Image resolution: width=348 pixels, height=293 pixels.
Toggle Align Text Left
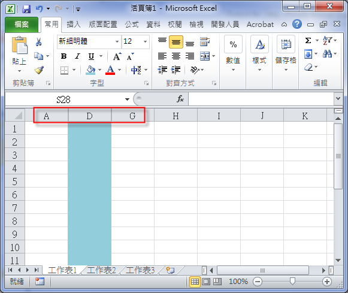click(x=162, y=56)
